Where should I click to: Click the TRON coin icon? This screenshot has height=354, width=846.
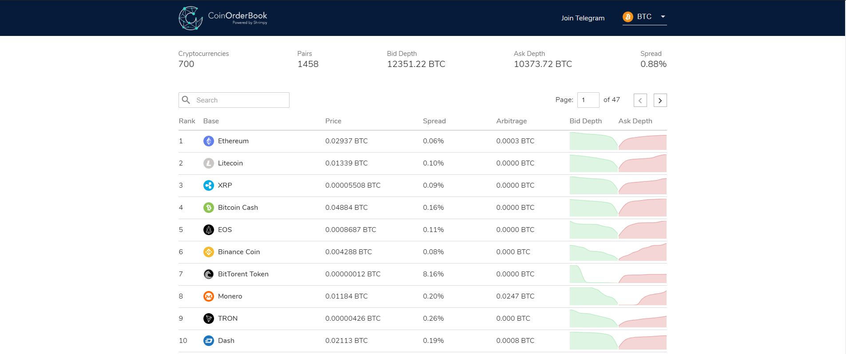point(209,319)
